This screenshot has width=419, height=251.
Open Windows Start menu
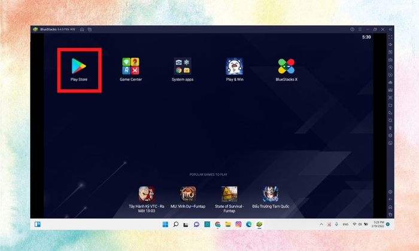165,224
